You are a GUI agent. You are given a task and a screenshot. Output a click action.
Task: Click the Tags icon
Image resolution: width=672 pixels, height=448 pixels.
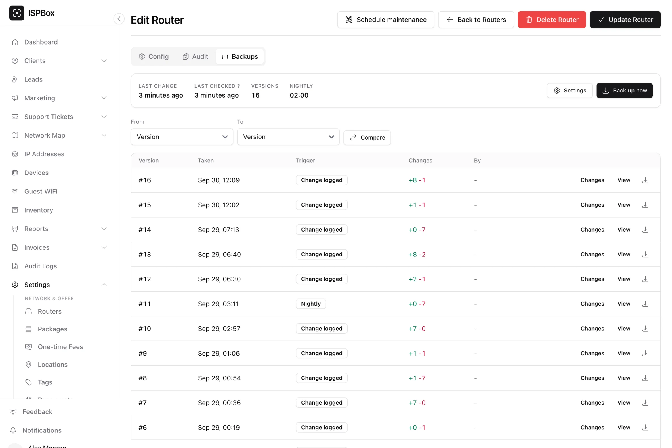29,382
